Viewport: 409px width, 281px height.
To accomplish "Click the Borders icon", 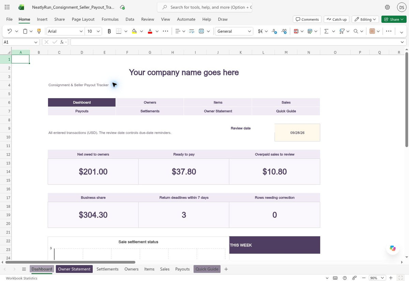I will coord(119,31).
